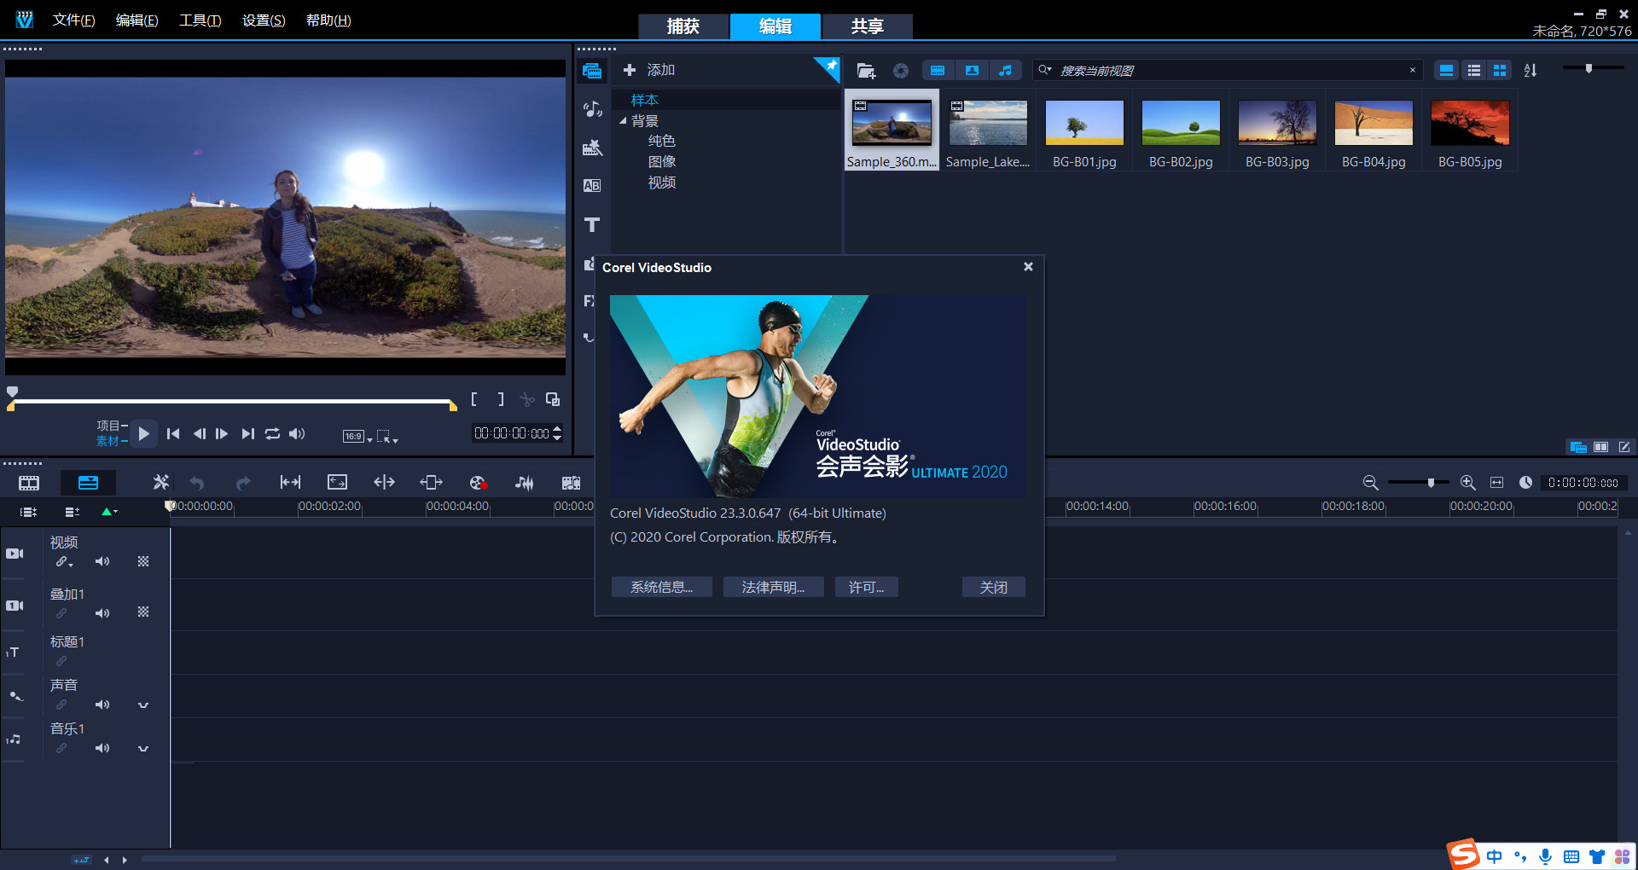Click the enlarge preview window icon
The height and width of the screenshot is (870, 1638).
pos(553,399)
